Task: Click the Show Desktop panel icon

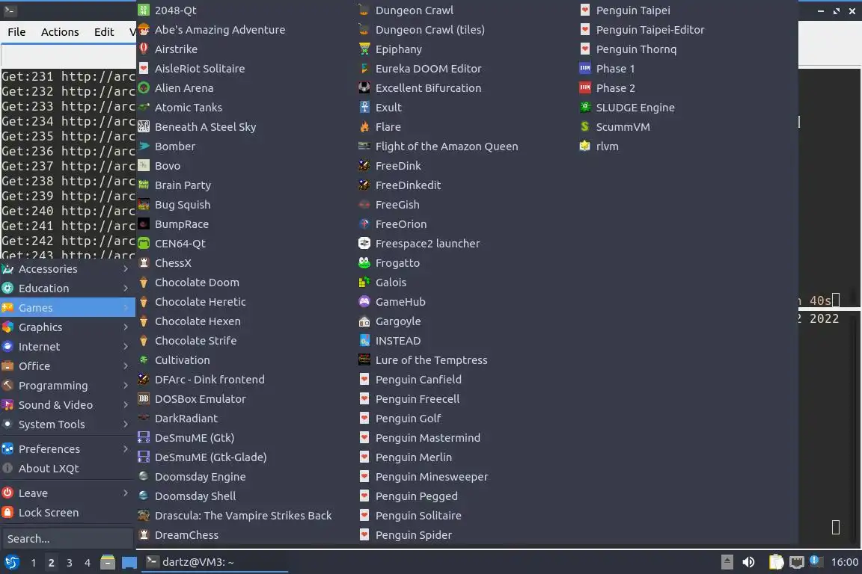Action: point(129,563)
